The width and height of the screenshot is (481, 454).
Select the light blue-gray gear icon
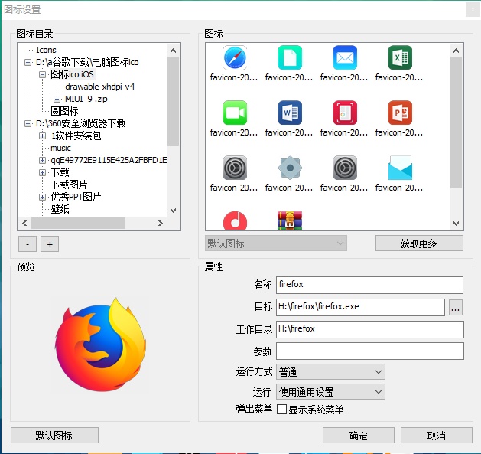(290, 168)
